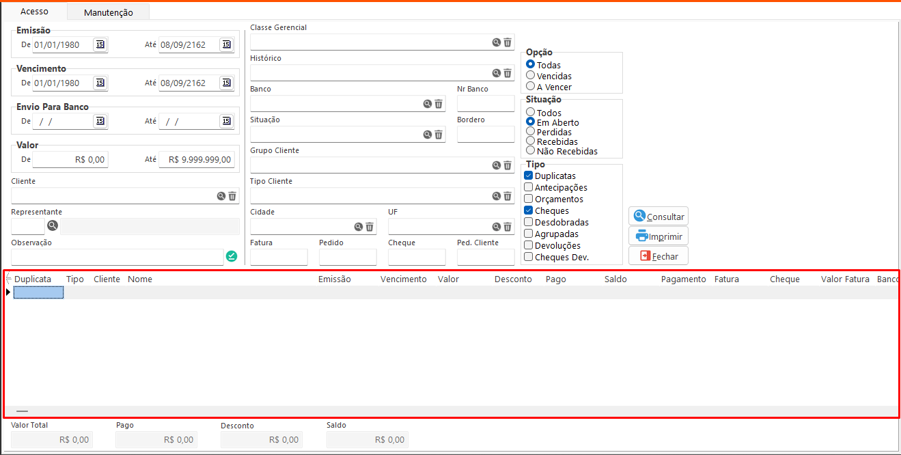Image resolution: width=901 pixels, height=455 pixels.
Task: Click green confirm icon beside Observação
Action: 232,257
